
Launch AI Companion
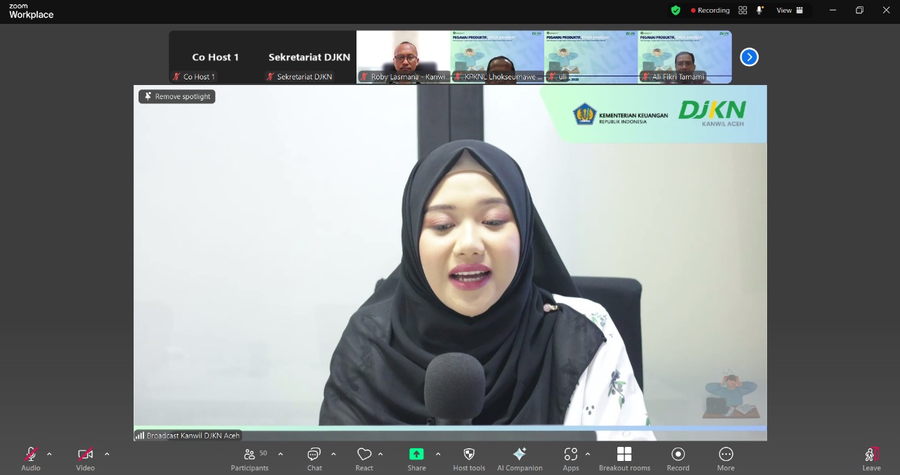(520, 459)
